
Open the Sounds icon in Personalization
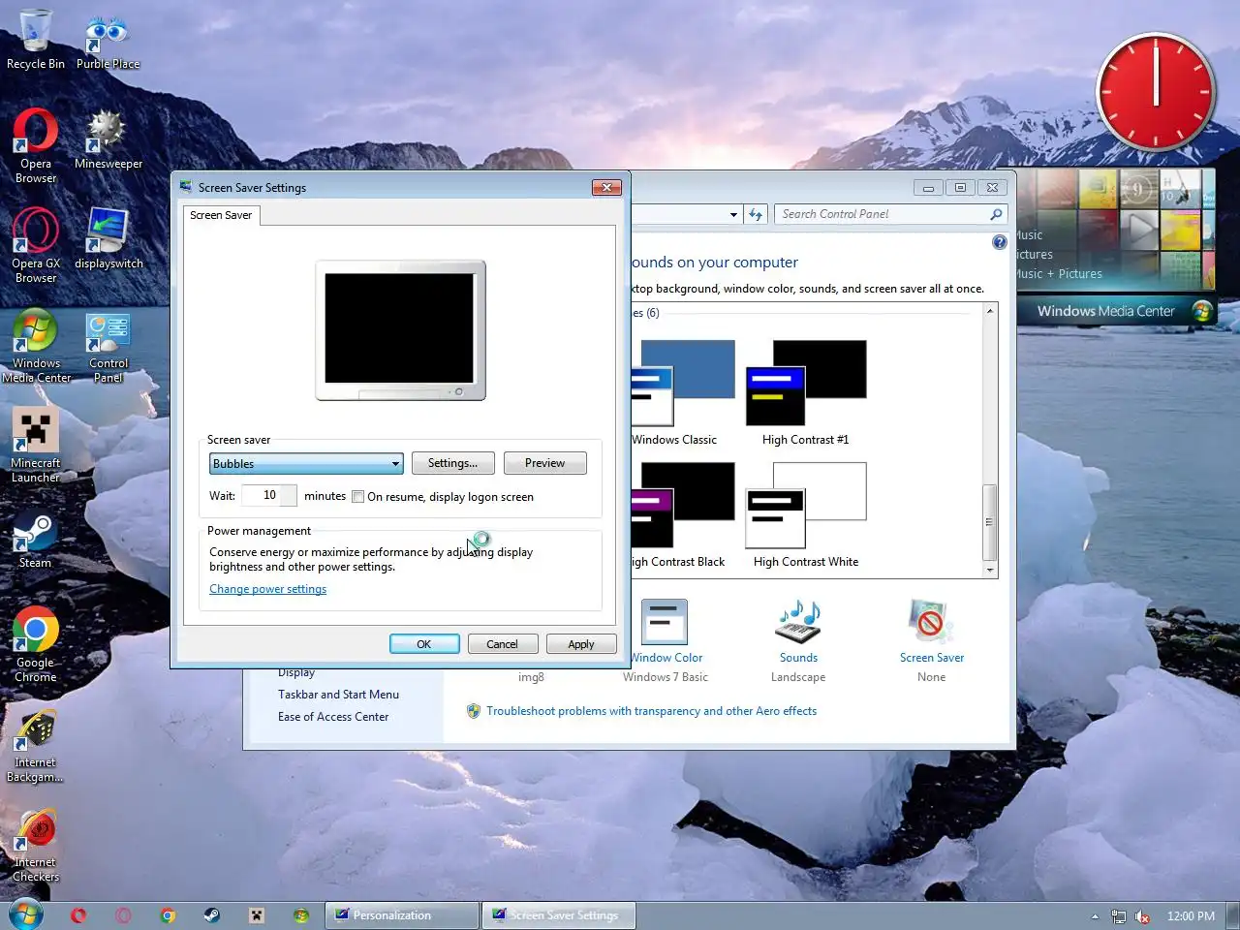[x=798, y=641]
